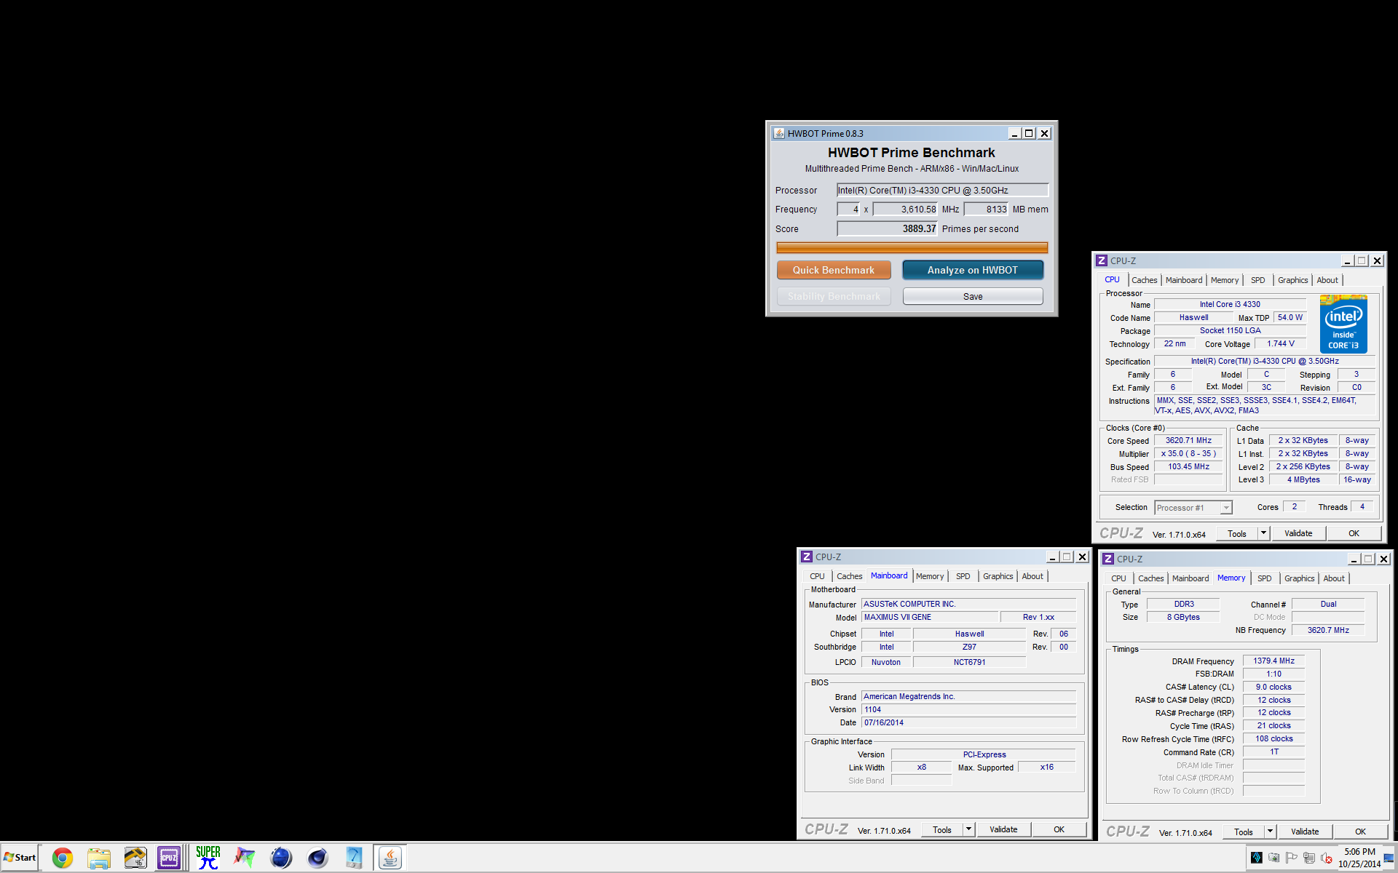The height and width of the screenshot is (873, 1398).
Task: Open Graphics tab in CPU window of CPU-Z
Action: [x=1292, y=280]
